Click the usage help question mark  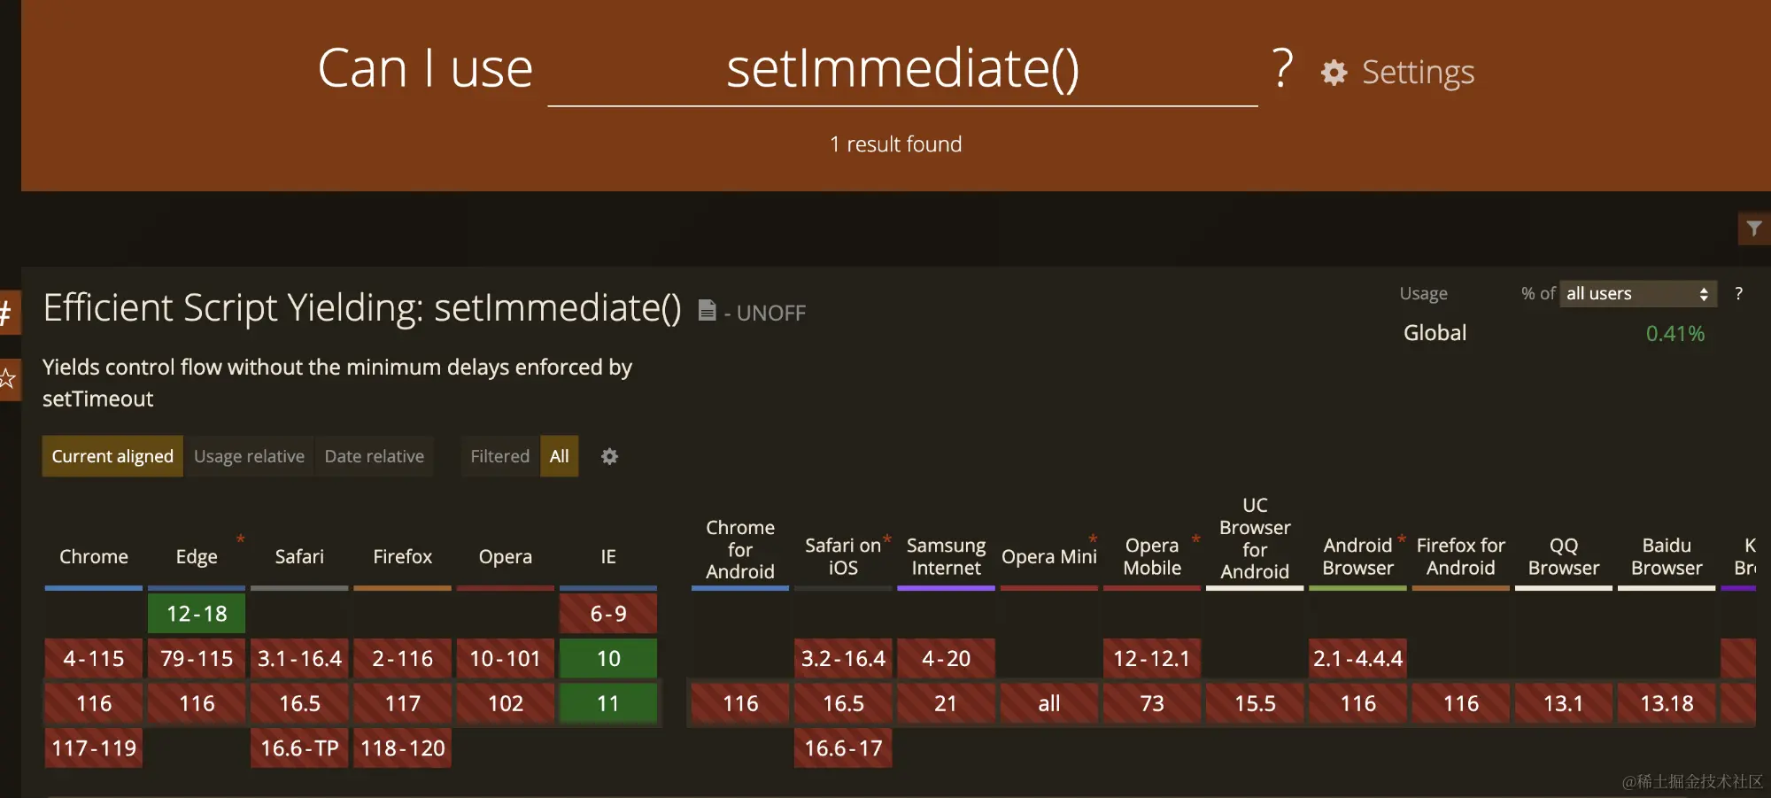(1738, 293)
